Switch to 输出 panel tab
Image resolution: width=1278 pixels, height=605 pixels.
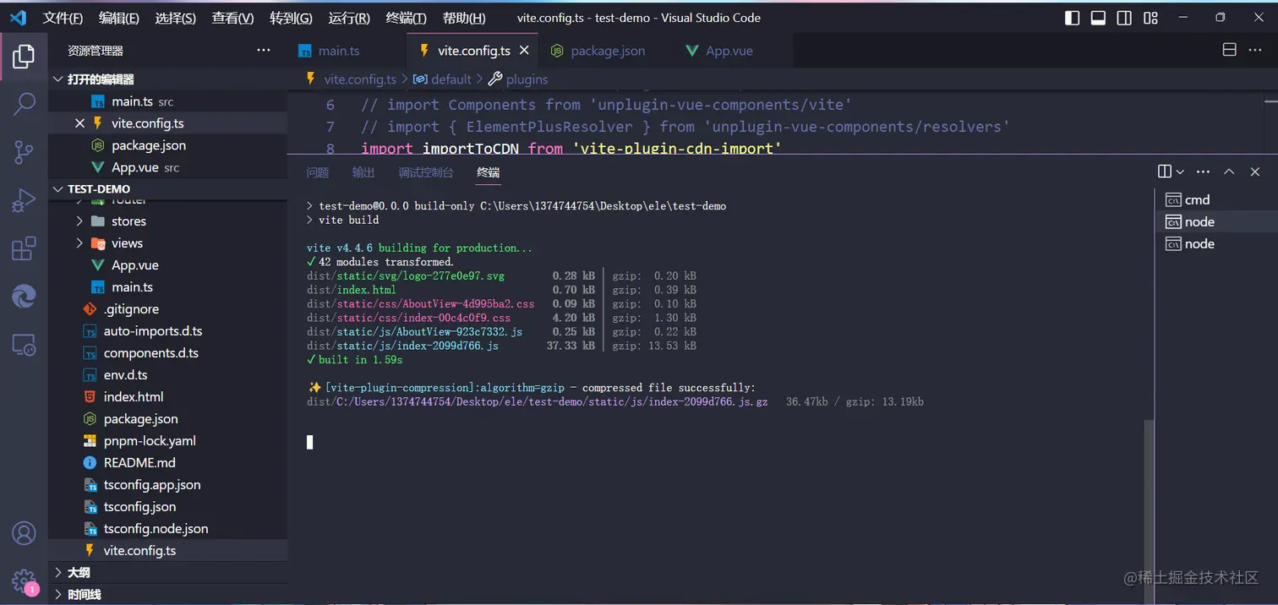[363, 172]
